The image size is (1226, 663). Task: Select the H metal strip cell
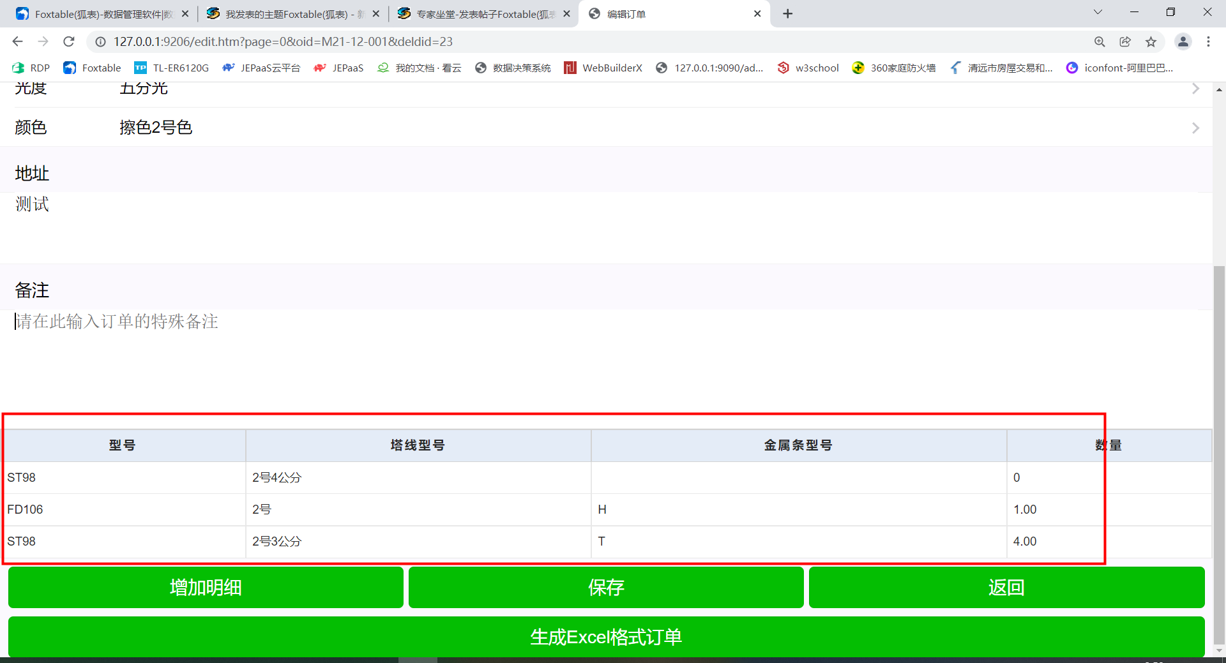798,509
